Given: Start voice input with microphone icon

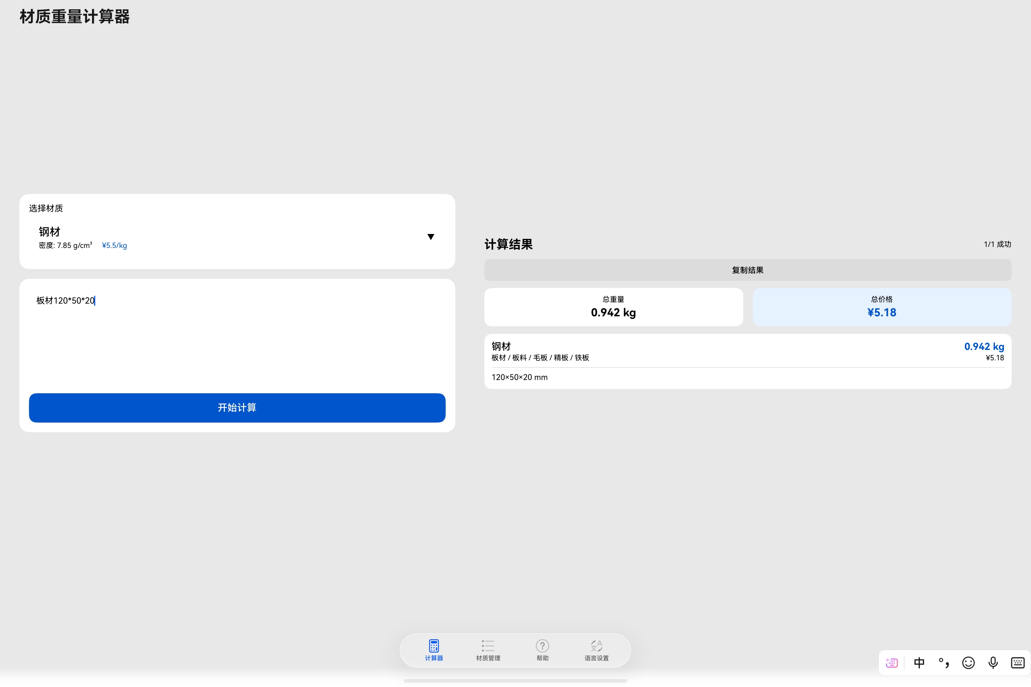Looking at the screenshot, I should [993, 662].
